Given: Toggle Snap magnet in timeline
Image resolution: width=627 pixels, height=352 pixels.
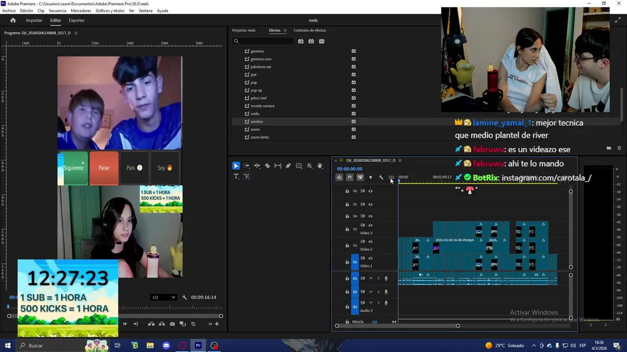Looking at the screenshot, I should (x=349, y=177).
